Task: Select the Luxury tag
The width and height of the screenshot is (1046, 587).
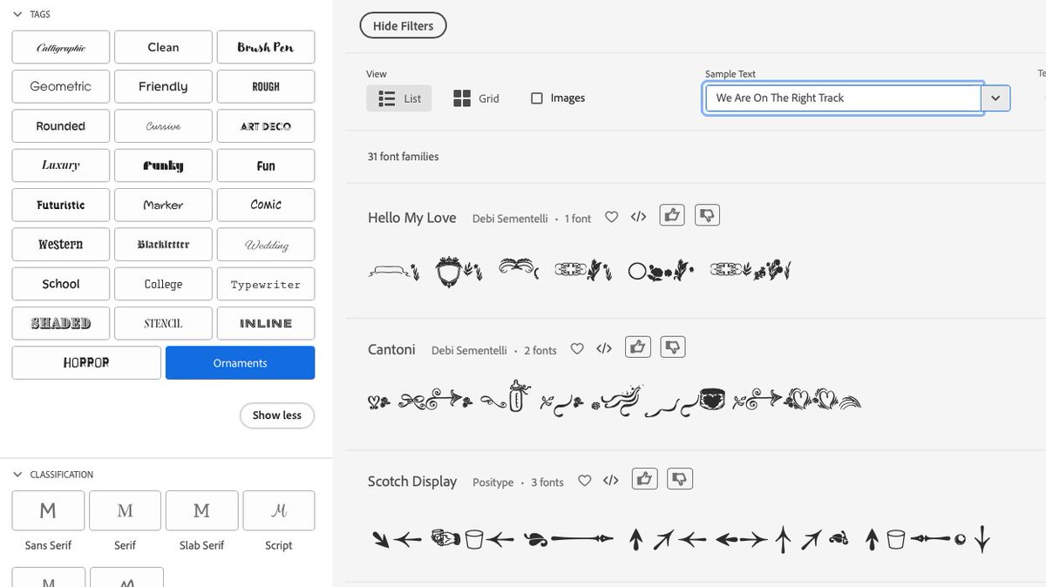Action: click(x=61, y=165)
